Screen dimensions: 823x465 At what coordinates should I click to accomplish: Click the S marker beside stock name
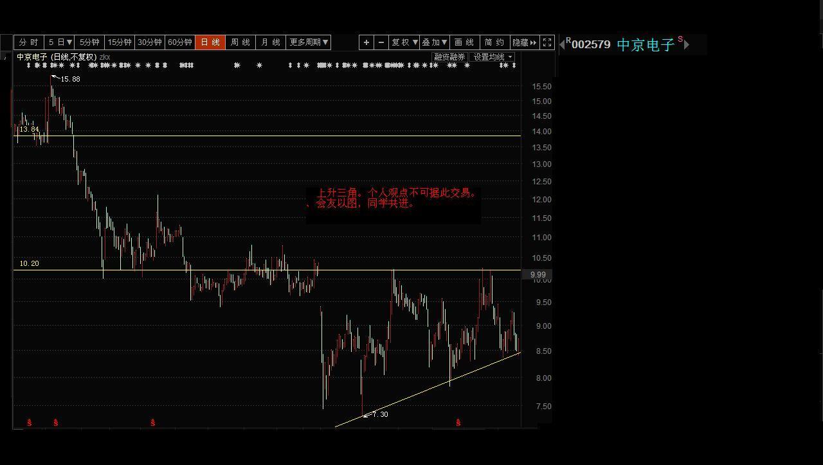(x=680, y=40)
